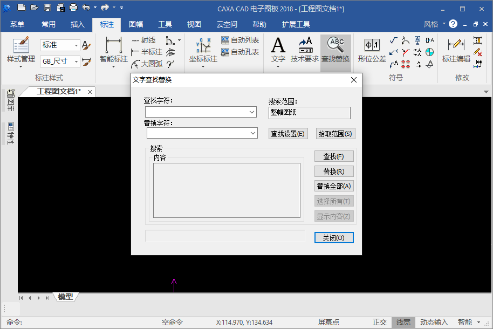Switch to the 常用 ribbon tab

coord(49,24)
